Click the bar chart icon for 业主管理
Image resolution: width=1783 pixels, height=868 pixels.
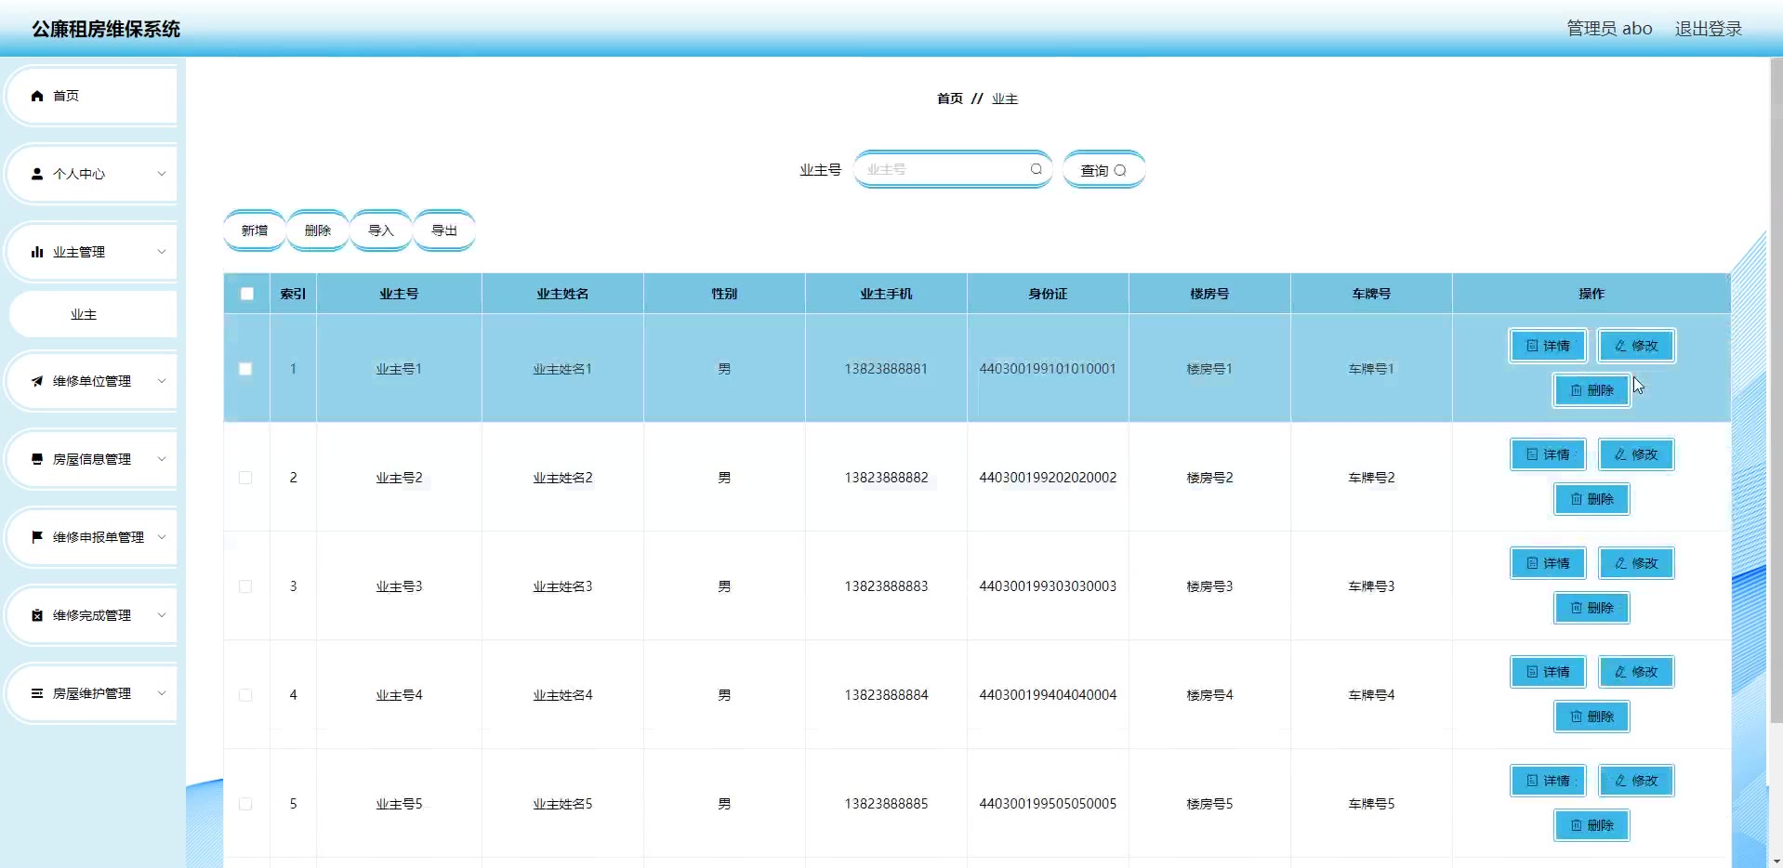click(37, 252)
